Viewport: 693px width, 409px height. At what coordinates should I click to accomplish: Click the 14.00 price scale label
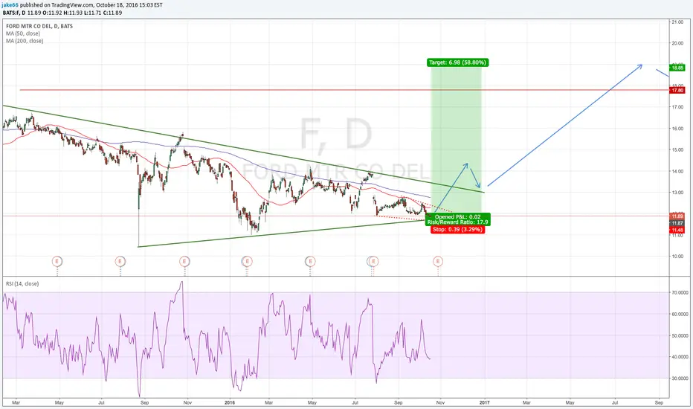pyautogui.click(x=677, y=171)
